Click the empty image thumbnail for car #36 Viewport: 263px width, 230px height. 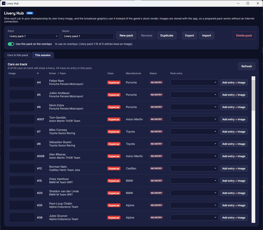(x=22, y=217)
